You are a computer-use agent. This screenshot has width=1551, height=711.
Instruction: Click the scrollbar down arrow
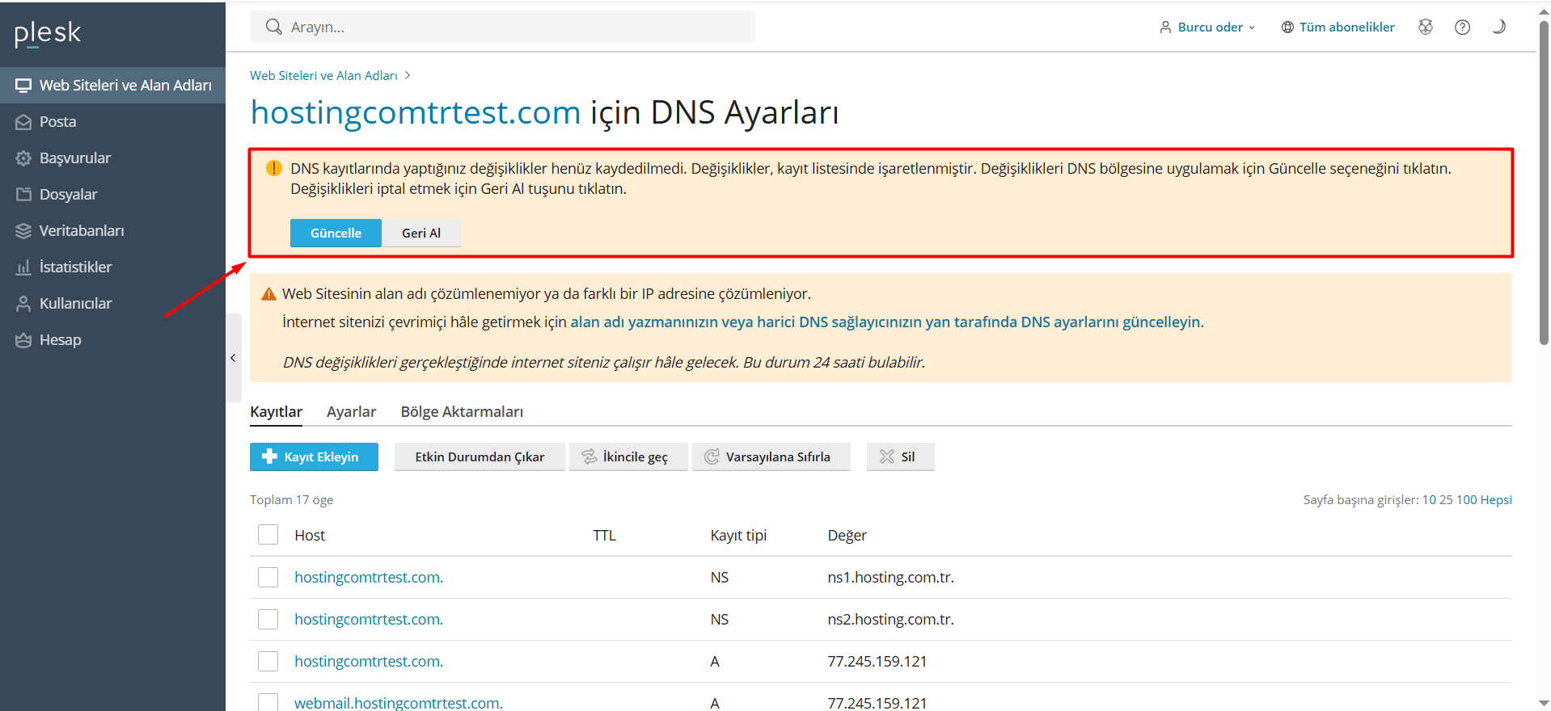pyautogui.click(x=1544, y=703)
